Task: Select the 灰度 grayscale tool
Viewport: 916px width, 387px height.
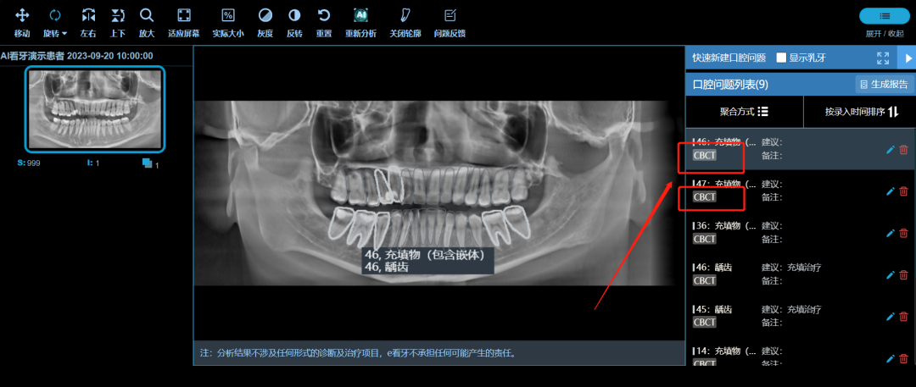Action: tap(265, 22)
